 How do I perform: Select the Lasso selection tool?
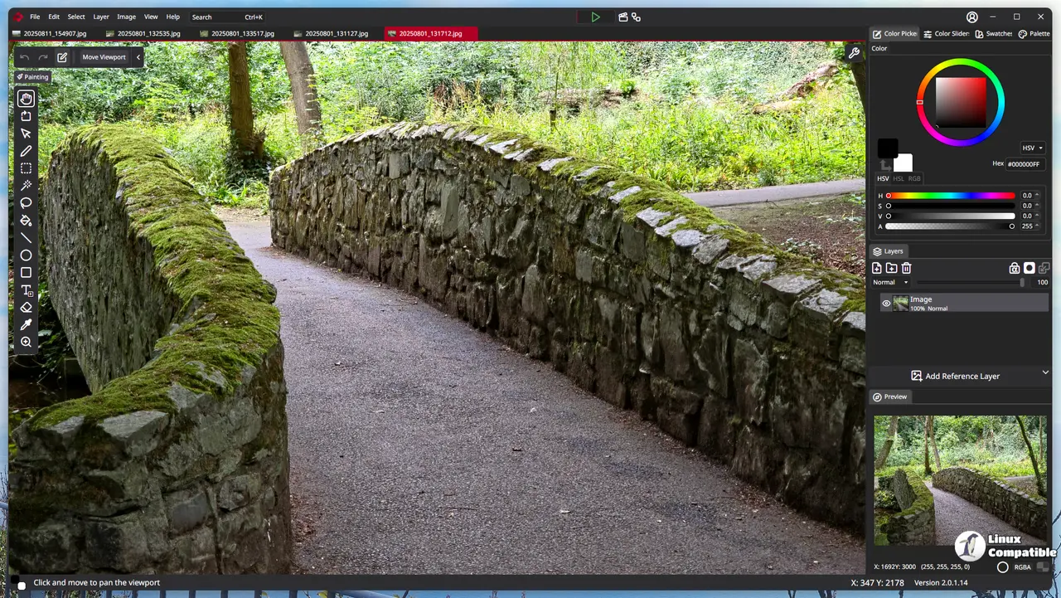(26, 202)
